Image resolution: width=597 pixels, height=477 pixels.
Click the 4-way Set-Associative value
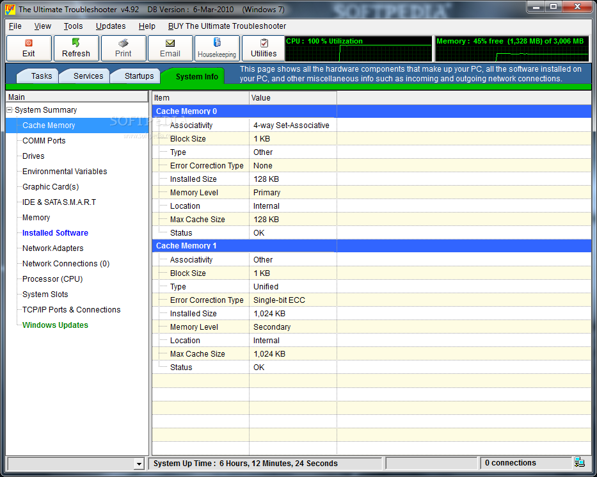(291, 125)
